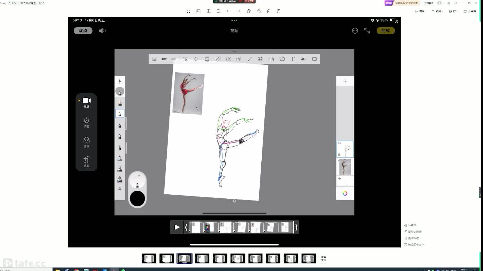483x271 pixels.
Task: Click 查看更多 at filmstrip end
Action: pos(324,258)
